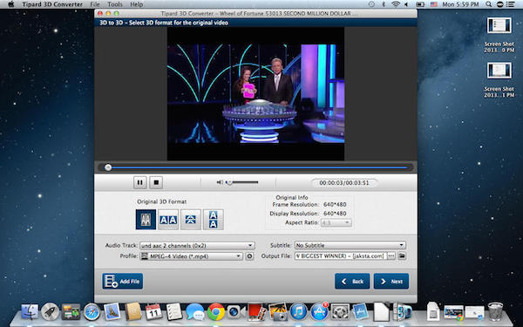The height and width of the screenshot is (327, 523).
Task: Open Photo Booth in the Dock
Action: (257, 311)
